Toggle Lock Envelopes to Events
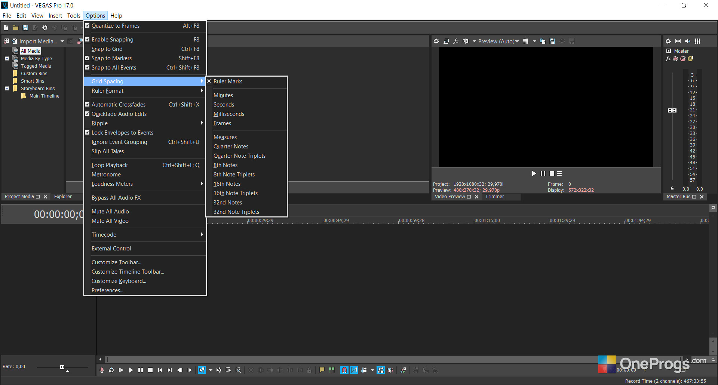Screen dimensions: 718x385 [145, 133]
